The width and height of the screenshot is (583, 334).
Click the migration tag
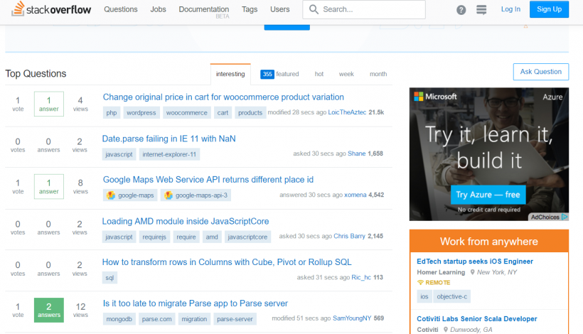click(x=194, y=319)
